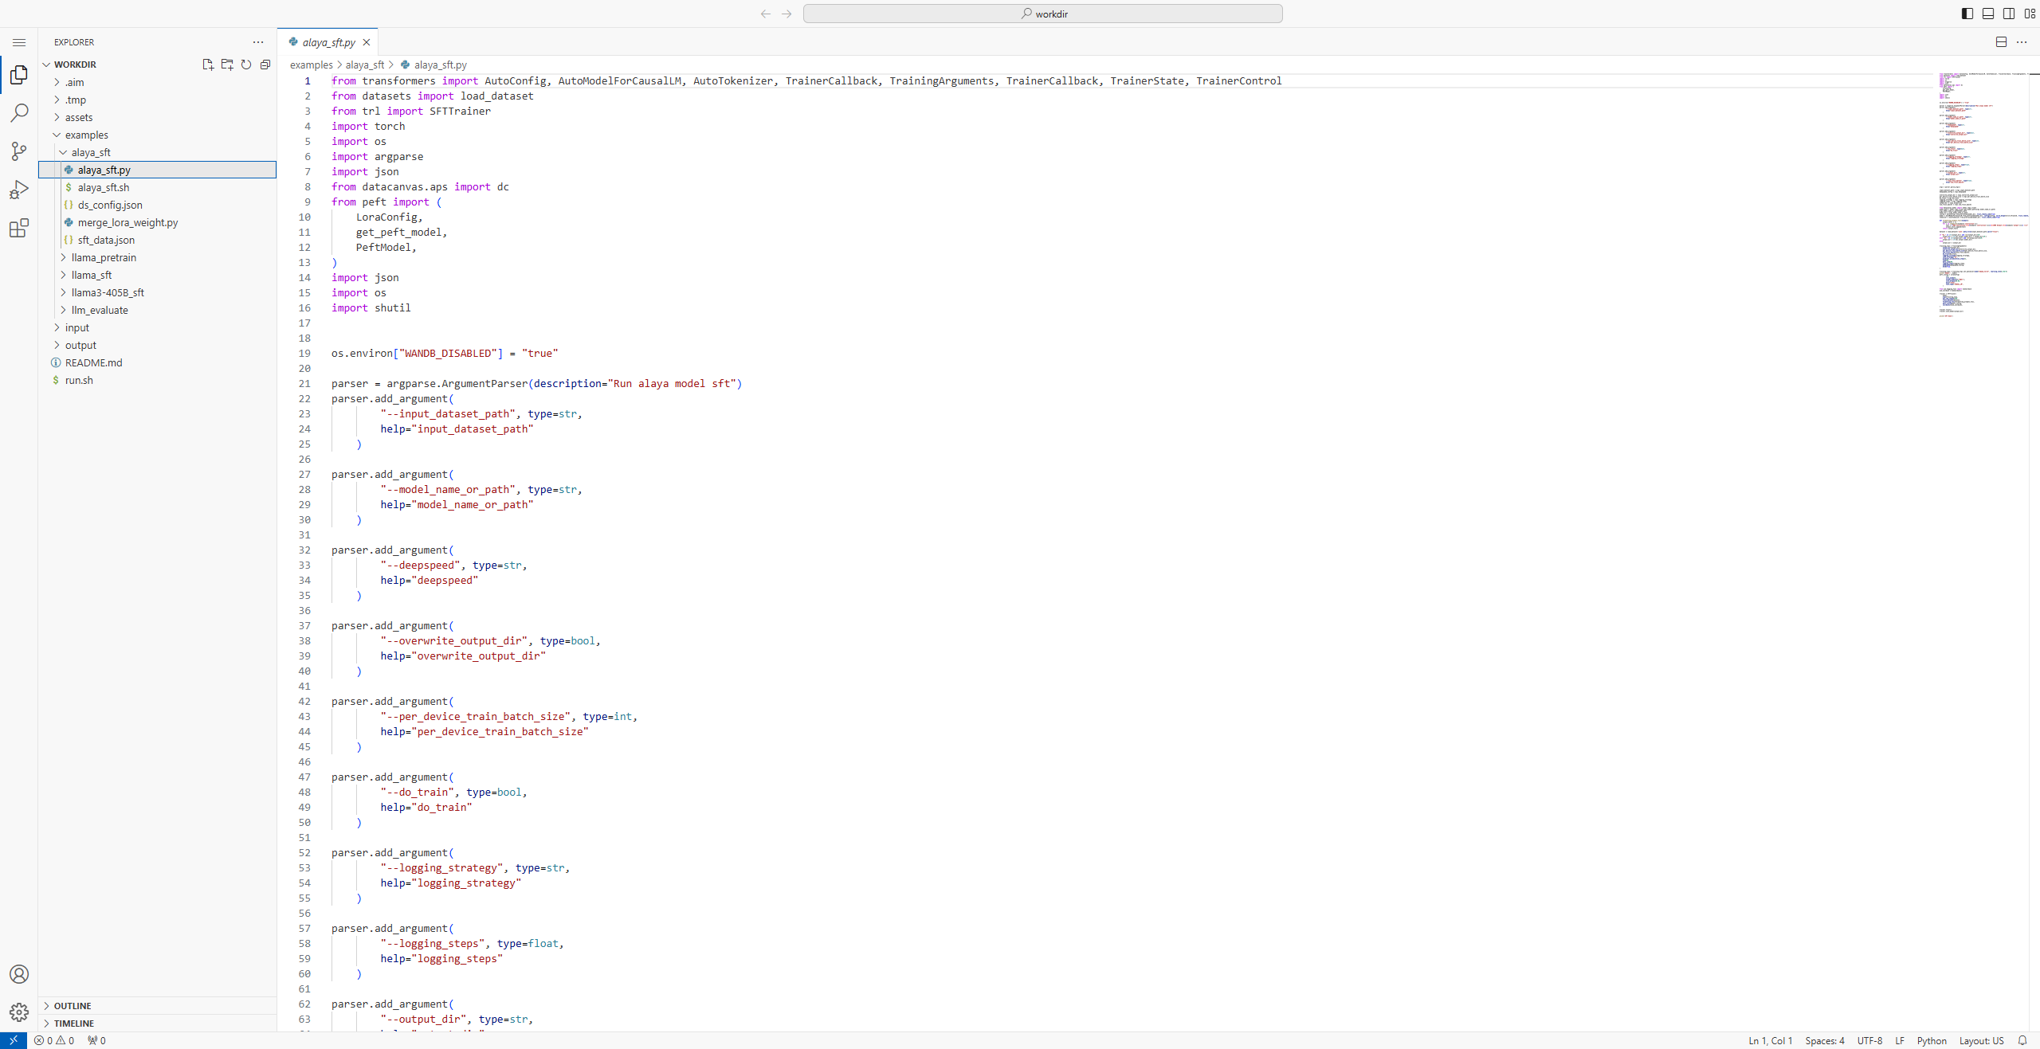Expand the OUTLINE section
Image resolution: width=2040 pixels, height=1049 pixels.
coord(73,1006)
